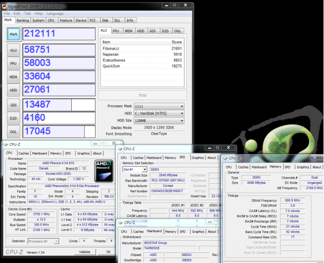The width and height of the screenshot is (324, 263).
Task: Switch to the Feature tab
Action: (x=66, y=20)
